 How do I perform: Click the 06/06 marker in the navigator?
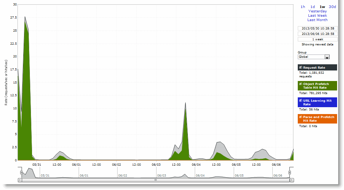tap(278, 175)
